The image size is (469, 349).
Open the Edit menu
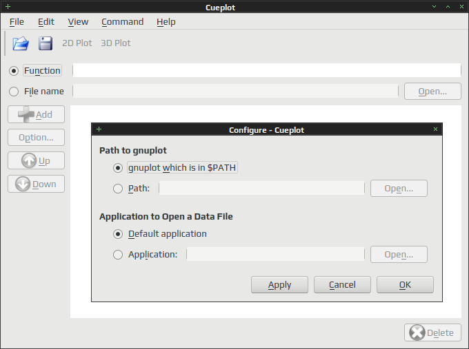click(x=46, y=22)
